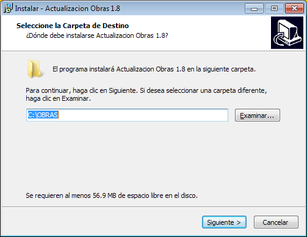This screenshot has height=237, width=307.
Task: Proceed with the Siguiente button
Action: point(224,222)
